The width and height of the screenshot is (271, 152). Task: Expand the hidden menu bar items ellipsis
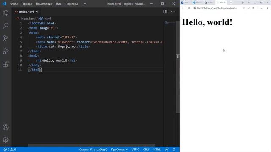coord(84,4)
